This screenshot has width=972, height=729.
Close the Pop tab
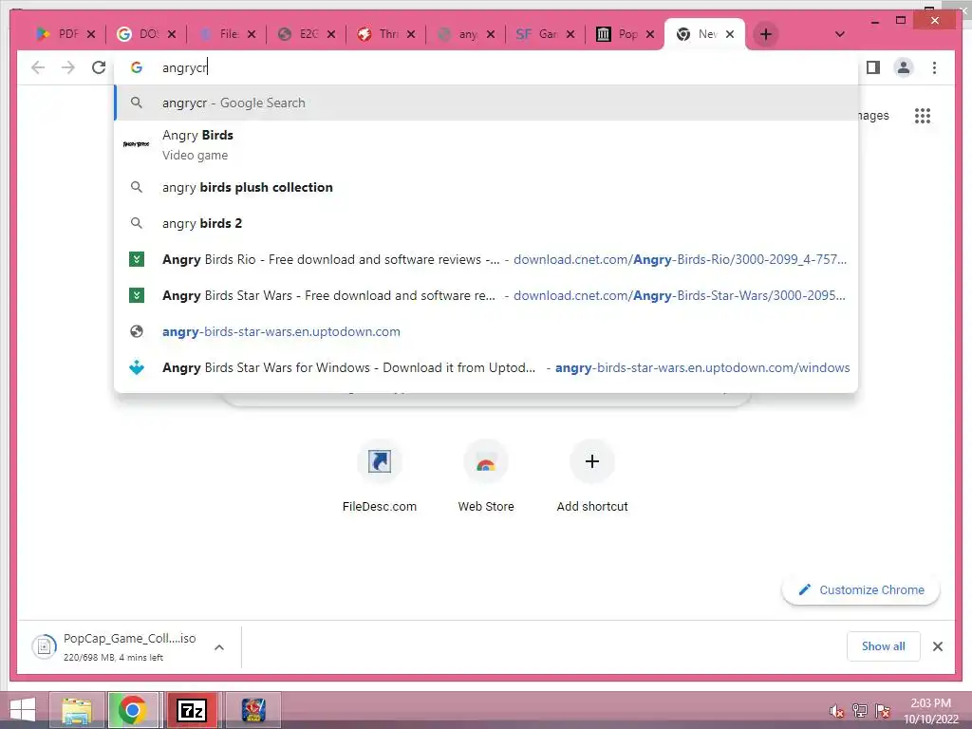coord(649,34)
